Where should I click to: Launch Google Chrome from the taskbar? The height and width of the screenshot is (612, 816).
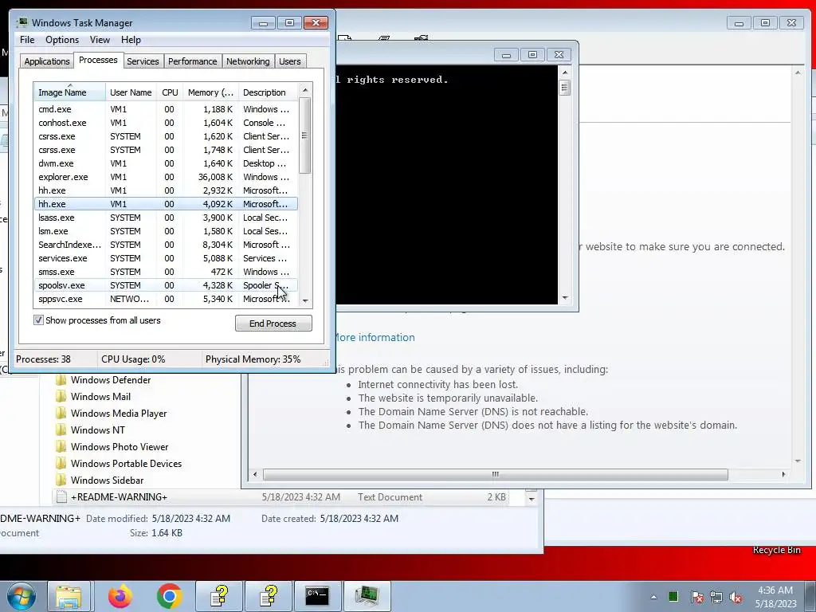pyautogui.click(x=169, y=596)
